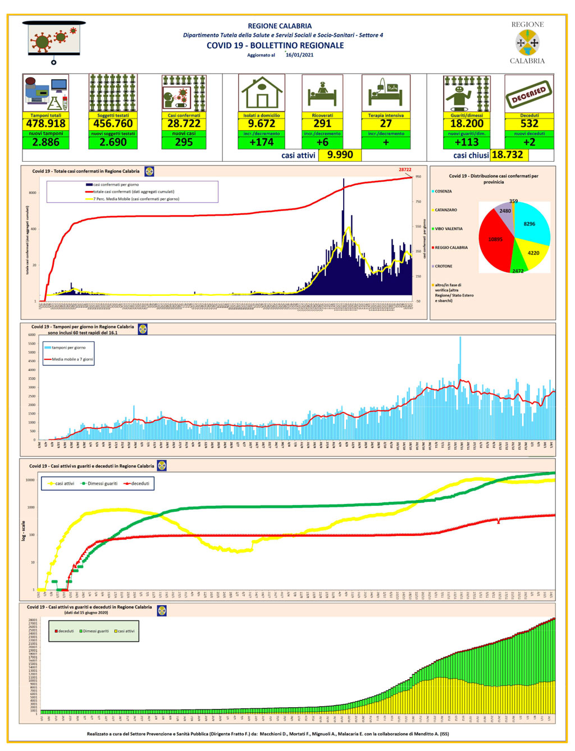Click the virus presentation board icon

[x=54, y=42]
